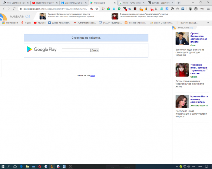Open the Windows Start menu
The height and width of the screenshot is (169, 212).
pyautogui.click(x=3, y=167)
